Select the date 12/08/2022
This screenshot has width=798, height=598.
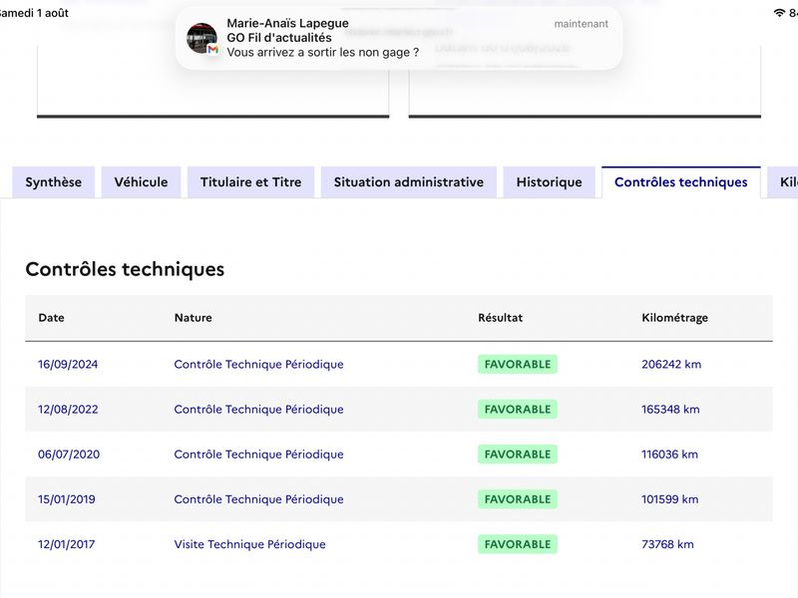click(68, 410)
